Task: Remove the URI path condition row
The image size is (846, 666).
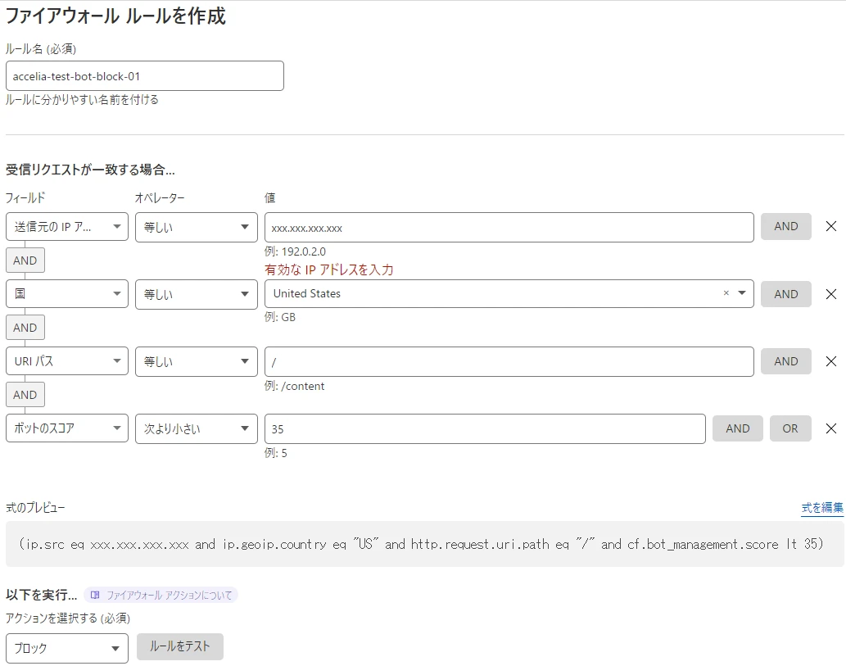Action: click(830, 361)
